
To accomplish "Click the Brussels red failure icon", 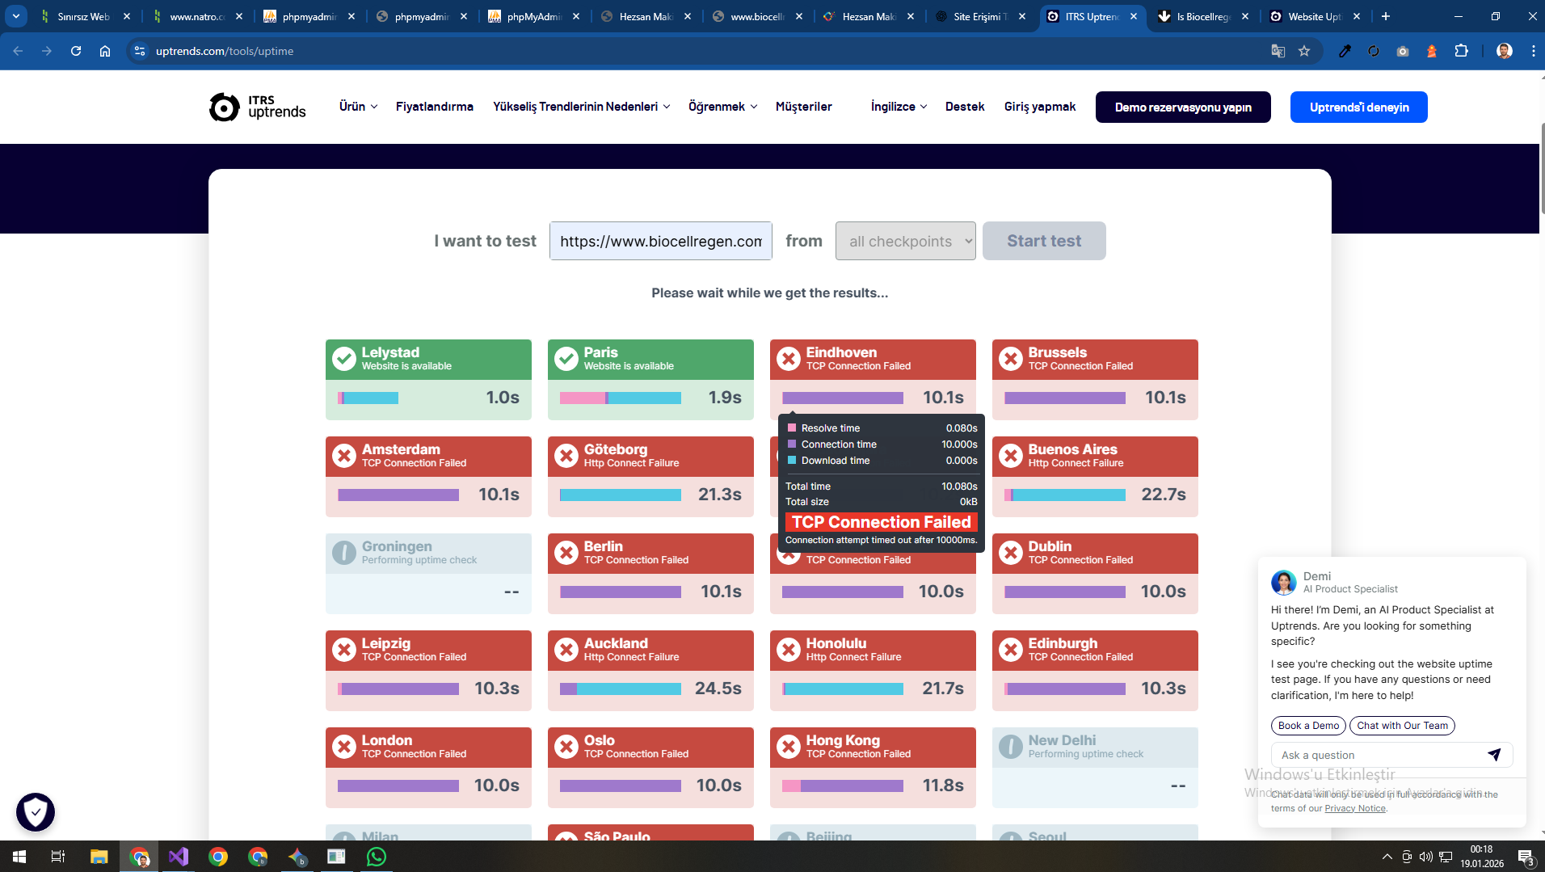I will (x=1011, y=359).
